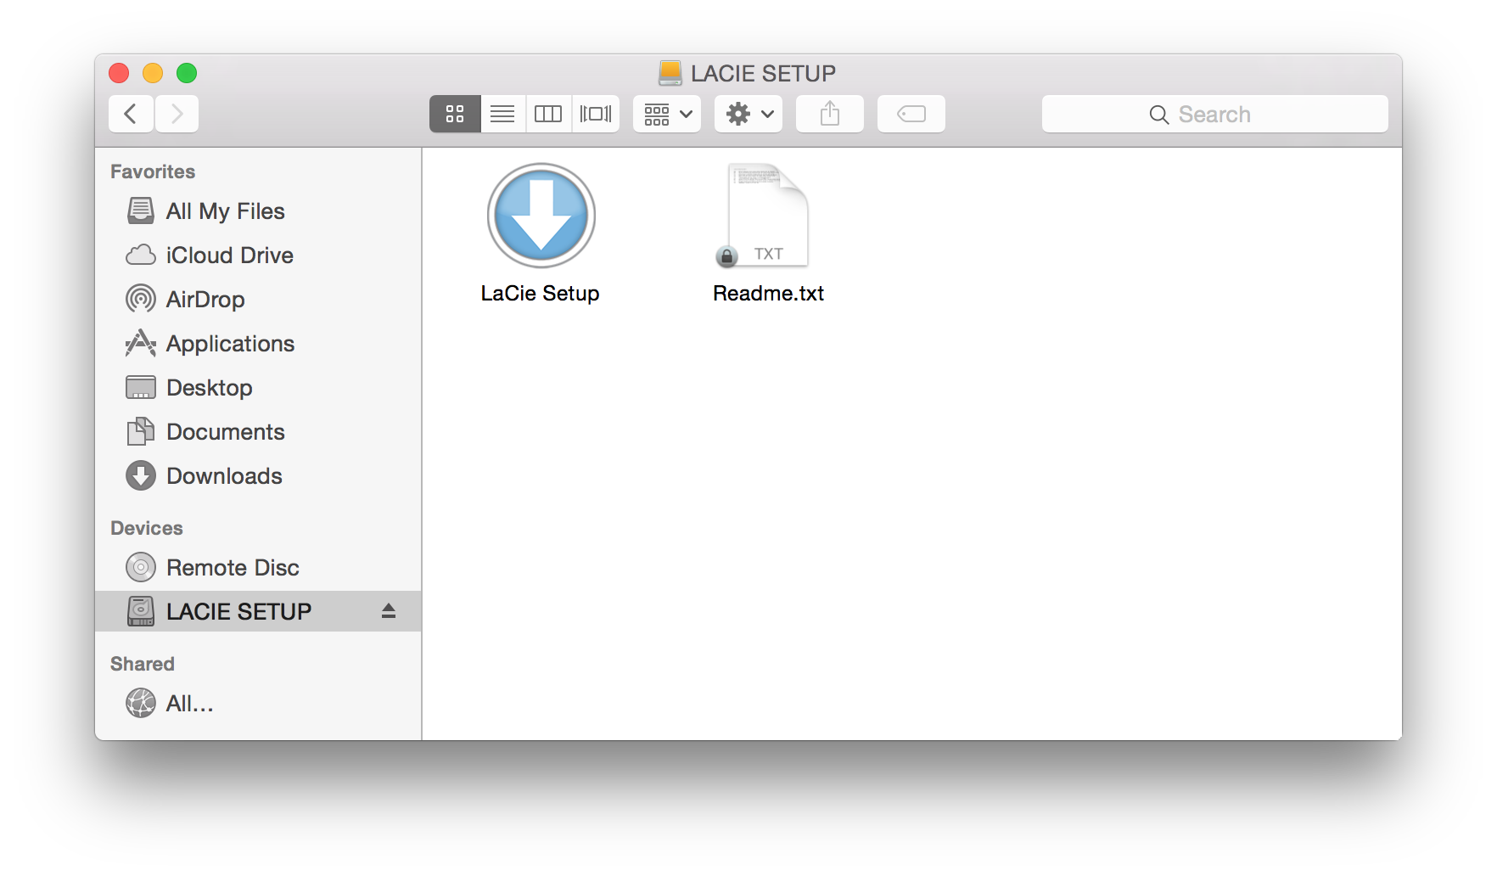Go to Applications folder
Viewport: 1497px width, 876px height.
point(229,343)
